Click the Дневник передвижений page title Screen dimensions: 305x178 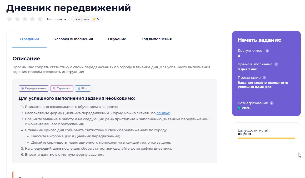point(68,8)
